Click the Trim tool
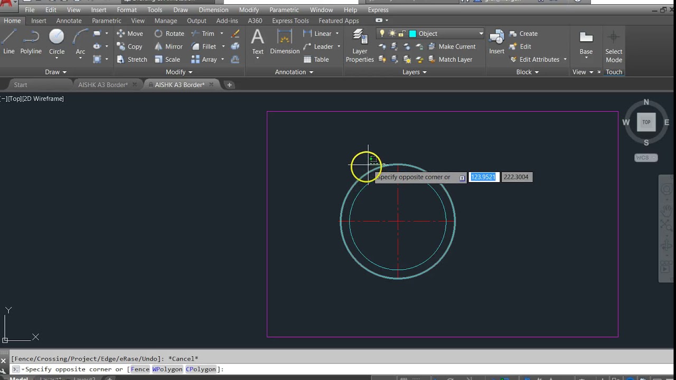This screenshot has height=380, width=676. pyautogui.click(x=203, y=33)
